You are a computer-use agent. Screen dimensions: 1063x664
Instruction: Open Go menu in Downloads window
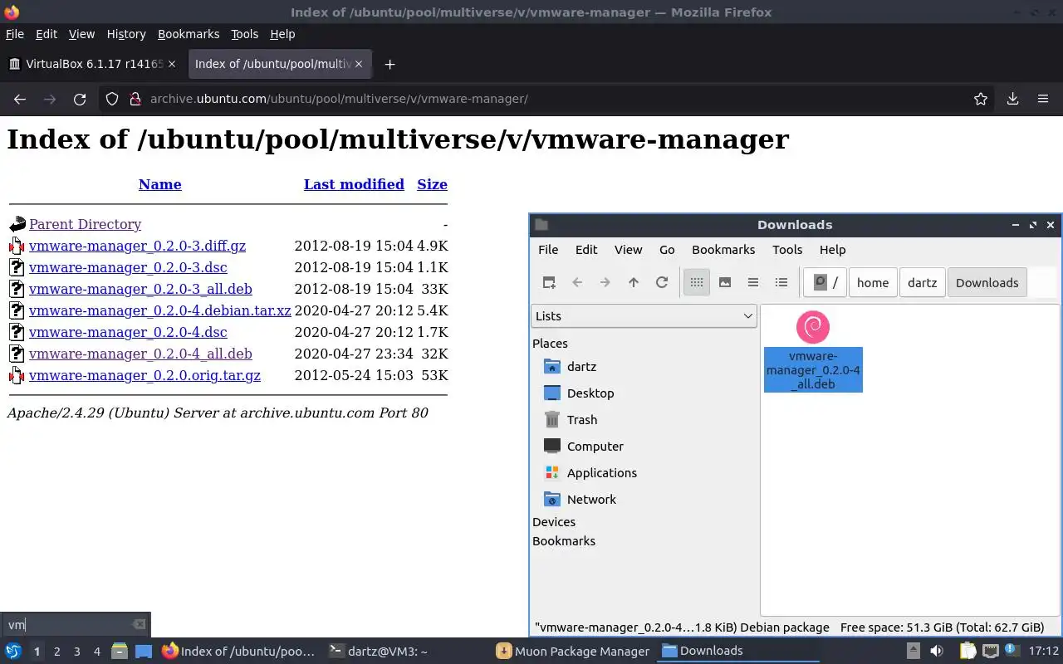click(667, 249)
